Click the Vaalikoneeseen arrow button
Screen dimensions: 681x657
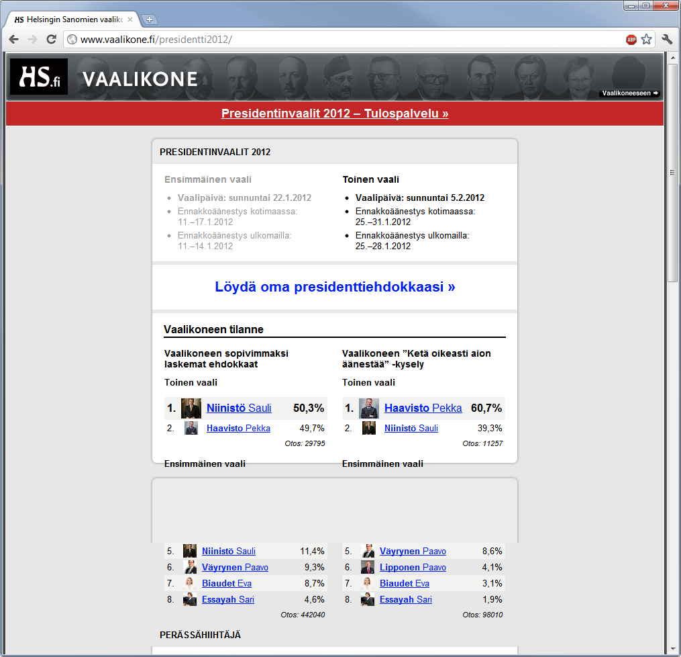[630, 93]
